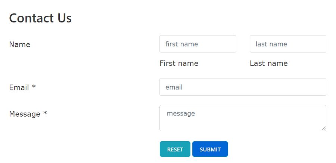Click the 'message' placeholder text
The width and height of the screenshot is (336, 163).
[x=181, y=113]
